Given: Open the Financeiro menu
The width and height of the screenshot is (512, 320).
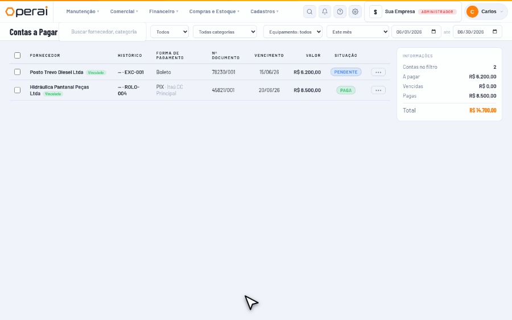Looking at the screenshot, I should coord(164,11).
